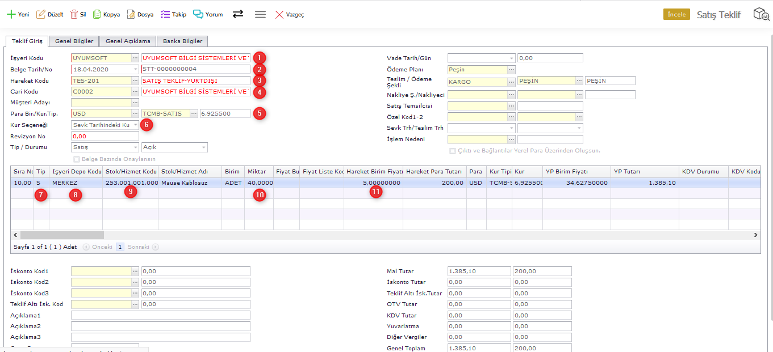The width and height of the screenshot is (773, 352).
Task: Open the Yorum comment bubbles icon
Action: [x=198, y=15]
